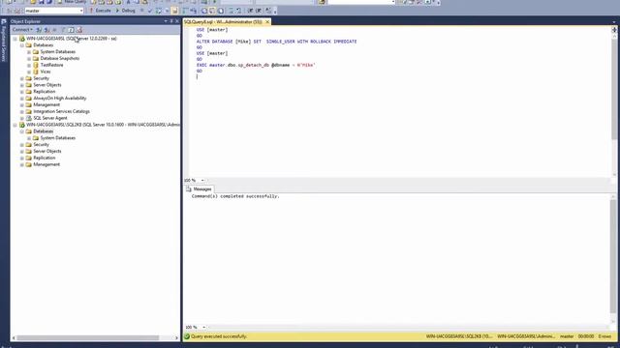620x348 pixels.
Task: Click the Auto Hide pin on Object Explorer
Action: pos(171,21)
